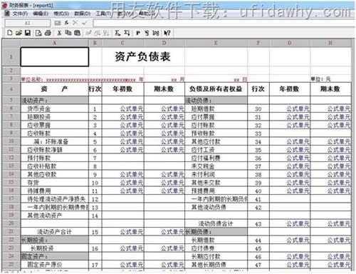
Task: Select column A header
Action: pyautogui.click(x=55, y=43)
